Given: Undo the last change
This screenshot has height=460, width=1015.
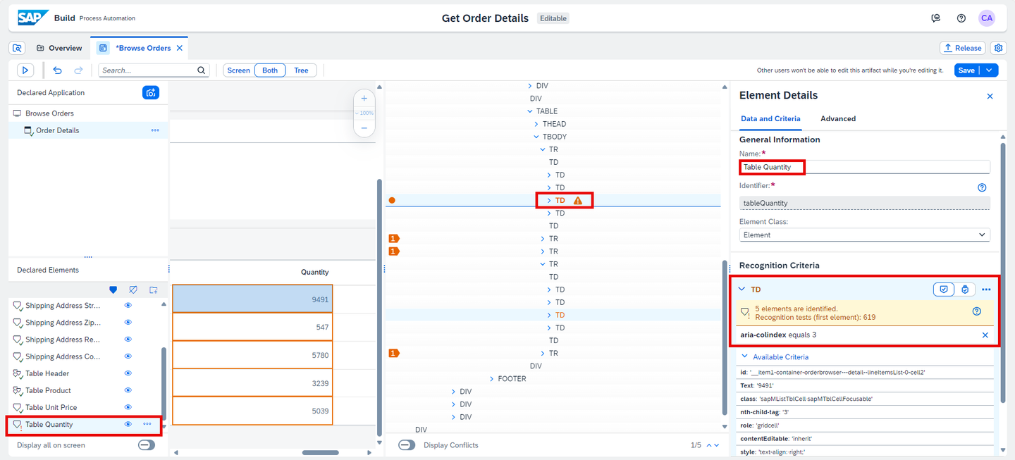Looking at the screenshot, I should [x=57, y=70].
